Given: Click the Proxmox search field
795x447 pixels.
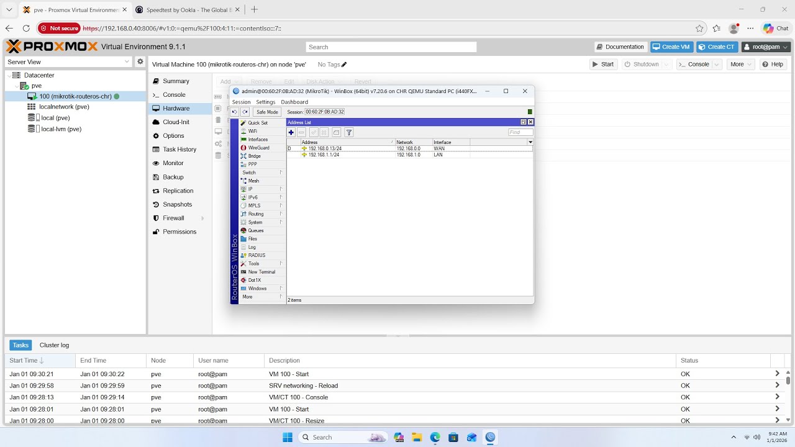Looking at the screenshot, I should (x=391, y=47).
